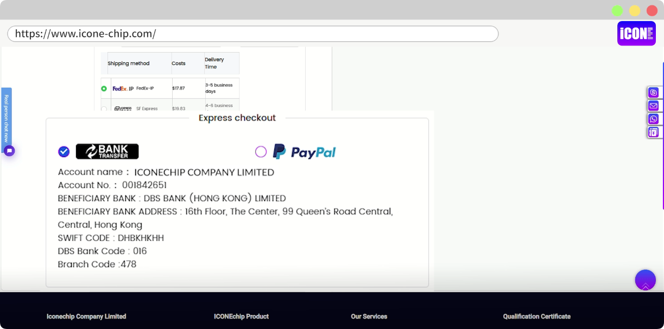The height and width of the screenshot is (329, 664).
Task: Click the Branch Code 478 line
Action: click(97, 265)
